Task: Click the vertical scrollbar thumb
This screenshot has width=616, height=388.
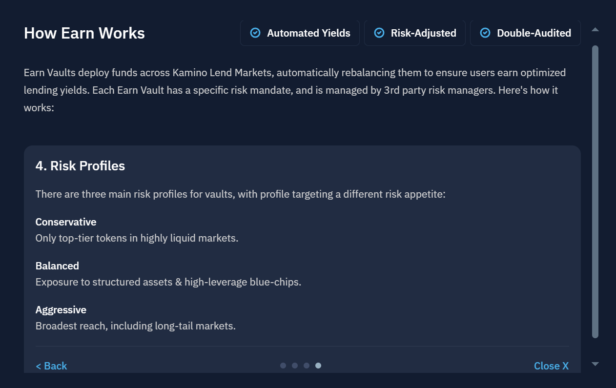Action: click(x=595, y=192)
